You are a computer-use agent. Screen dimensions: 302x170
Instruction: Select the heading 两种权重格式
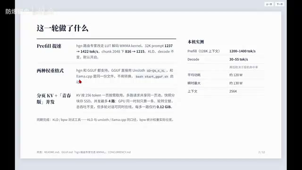[x=50, y=71]
